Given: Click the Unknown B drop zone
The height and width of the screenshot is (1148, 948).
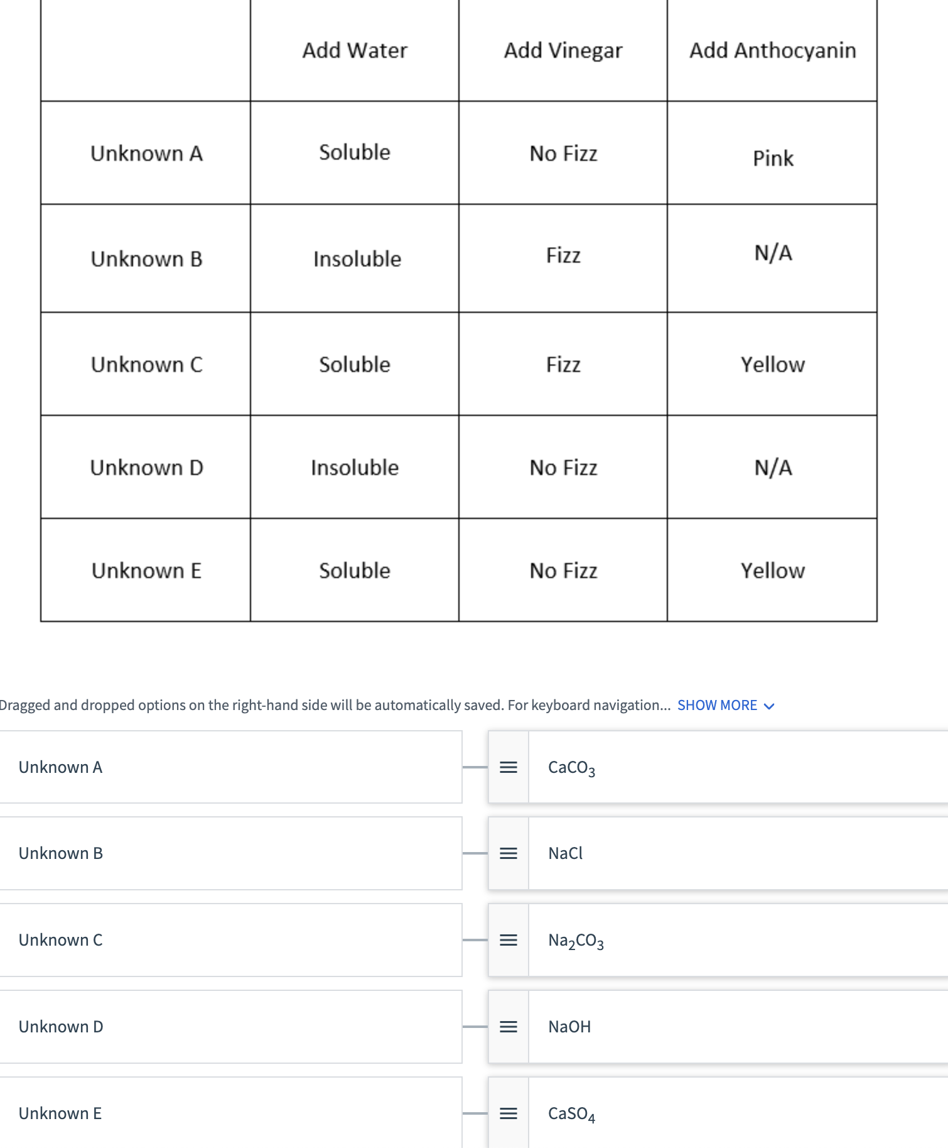Looking at the screenshot, I should click(230, 853).
